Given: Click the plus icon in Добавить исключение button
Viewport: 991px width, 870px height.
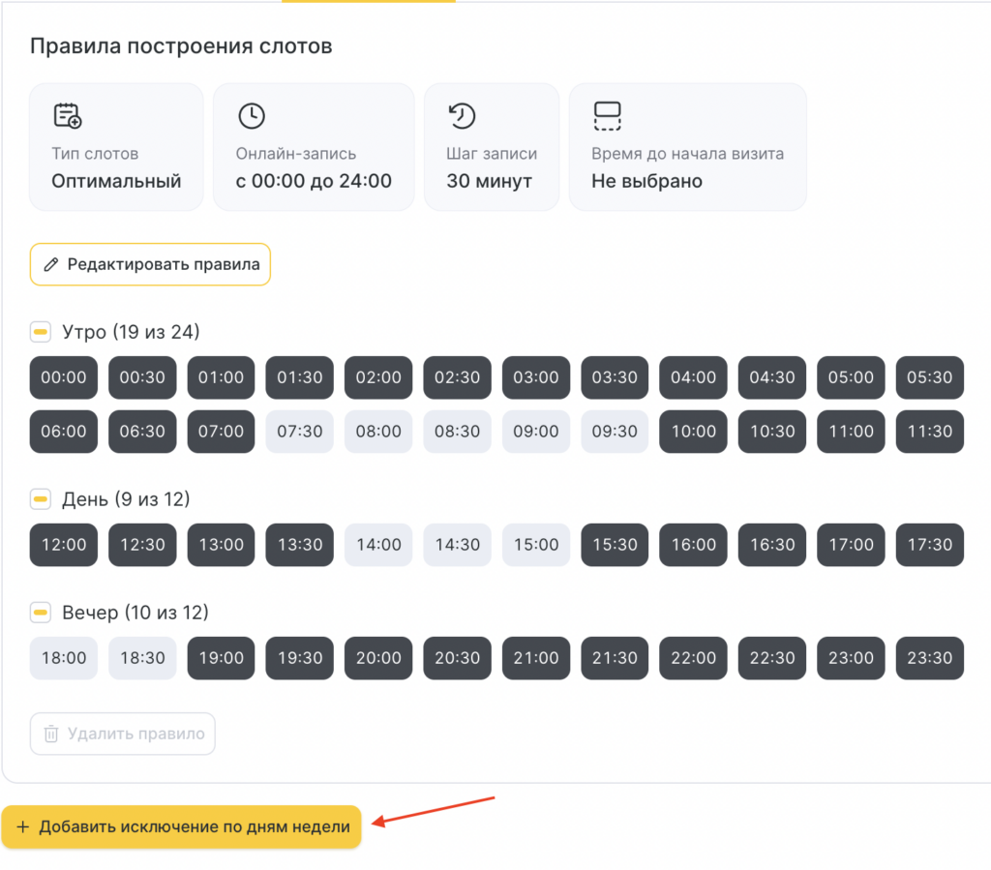Looking at the screenshot, I should pos(23,827).
